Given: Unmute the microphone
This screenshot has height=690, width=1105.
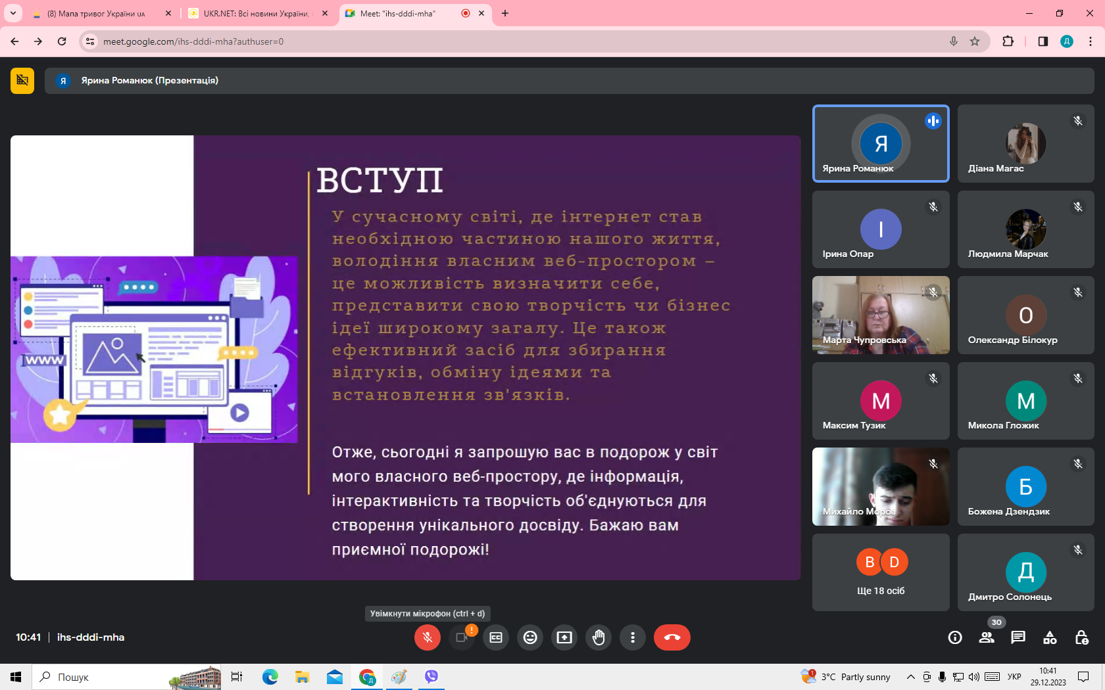Looking at the screenshot, I should coord(428,637).
